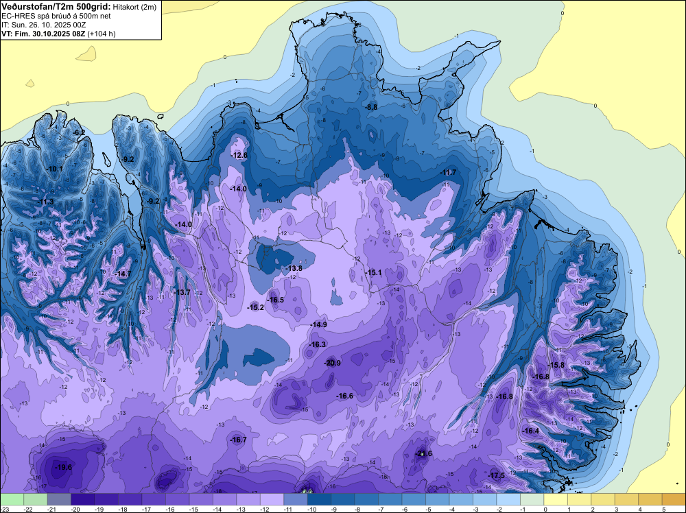The width and height of the screenshot is (686, 513).
Task: Pick the orange legend swatch above label 5
Action: coord(674,499)
